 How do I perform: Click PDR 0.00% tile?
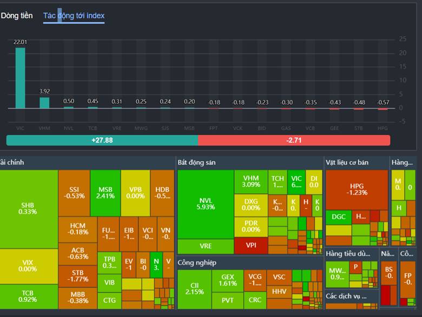point(251,227)
